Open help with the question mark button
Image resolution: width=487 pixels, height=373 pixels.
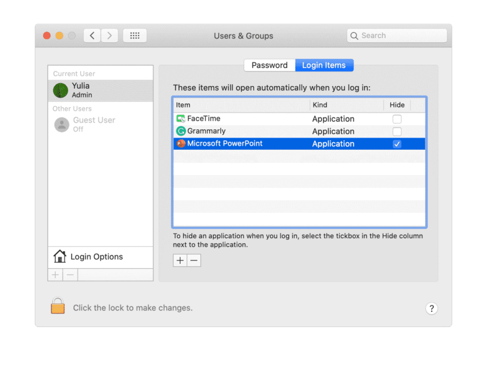pos(431,308)
